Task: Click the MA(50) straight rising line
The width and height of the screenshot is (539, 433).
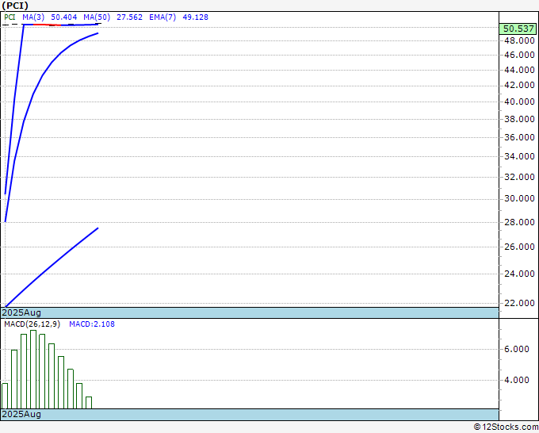Action: pos(52,267)
